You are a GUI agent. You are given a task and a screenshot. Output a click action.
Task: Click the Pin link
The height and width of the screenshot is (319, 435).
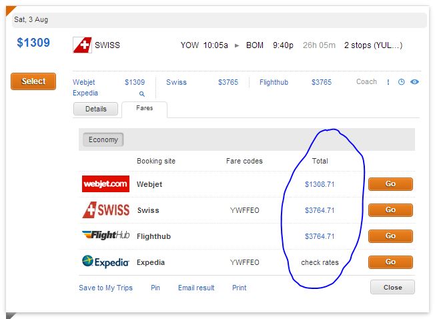click(x=155, y=288)
